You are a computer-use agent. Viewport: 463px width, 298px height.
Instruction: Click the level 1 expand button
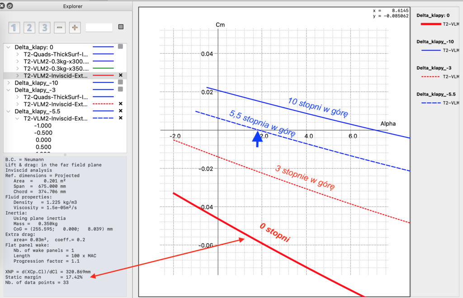tap(14, 28)
